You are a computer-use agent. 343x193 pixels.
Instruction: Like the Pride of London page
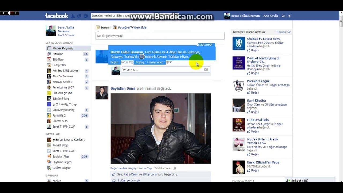click(253, 73)
